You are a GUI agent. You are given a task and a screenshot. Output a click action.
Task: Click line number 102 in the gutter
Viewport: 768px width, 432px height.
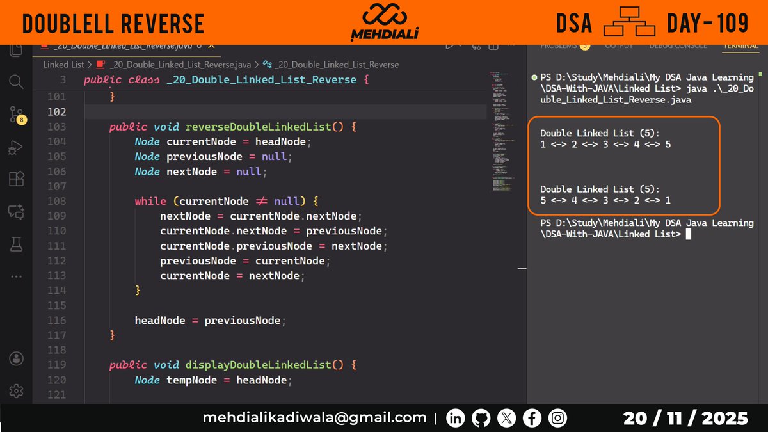coord(57,112)
